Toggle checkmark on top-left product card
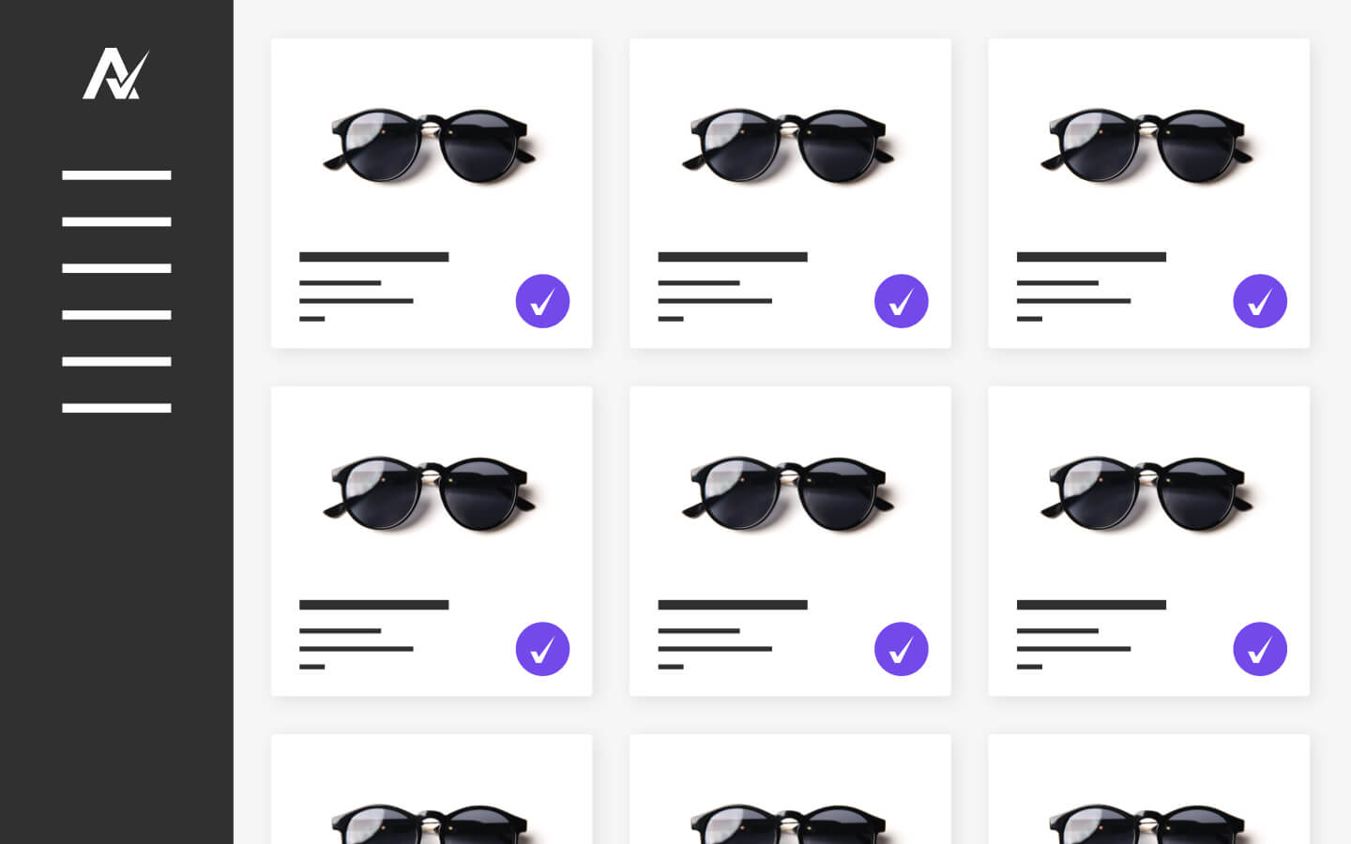The height and width of the screenshot is (844, 1351). click(x=542, y=301)
